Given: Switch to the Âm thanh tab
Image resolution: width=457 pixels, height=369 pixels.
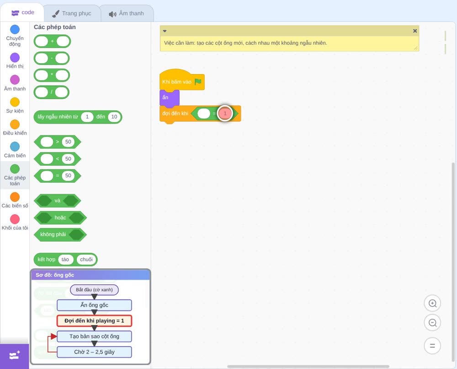Looking at the screenshot, I should 127,13.
